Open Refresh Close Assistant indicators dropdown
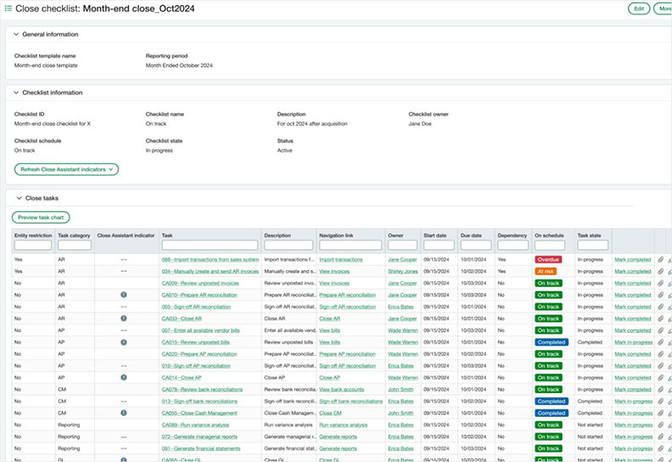Image resolution: width=672 pixels, height=462 pixels. [66, 169]
